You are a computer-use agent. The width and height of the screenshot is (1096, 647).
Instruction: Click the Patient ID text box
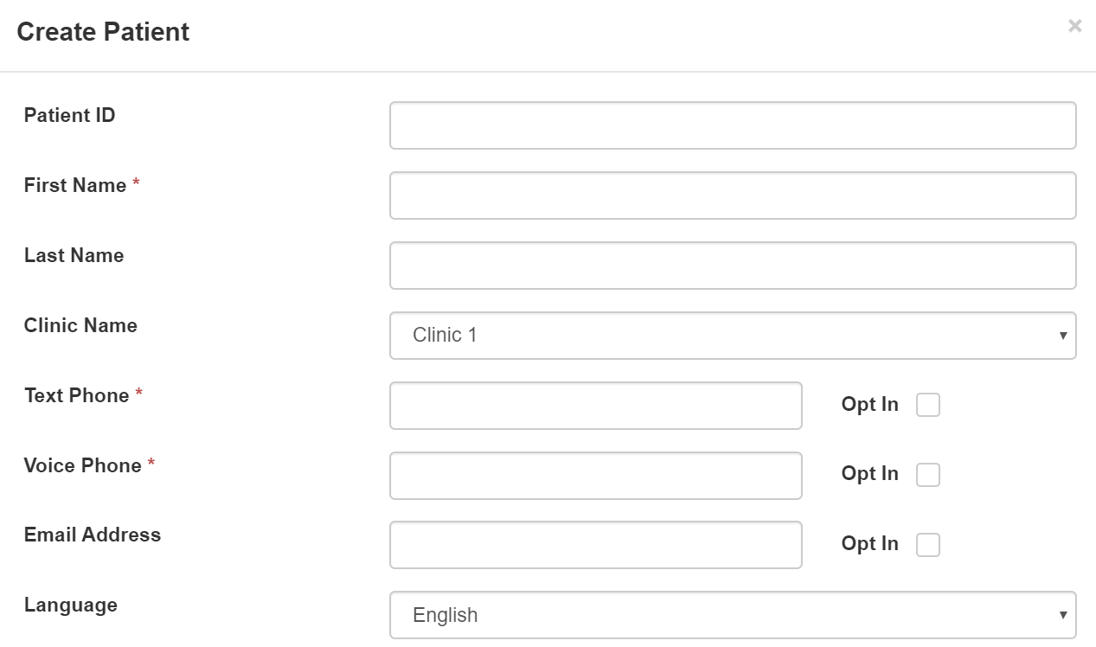(x=732, y=125)
